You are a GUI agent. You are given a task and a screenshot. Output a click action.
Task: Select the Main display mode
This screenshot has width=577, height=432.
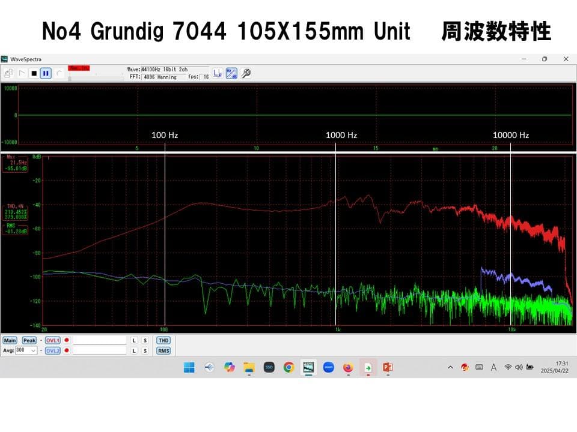(x=10, y=340)
